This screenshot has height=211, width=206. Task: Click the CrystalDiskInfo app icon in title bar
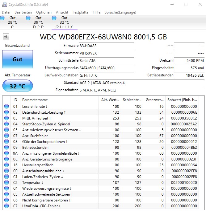click(x=4, y=4)
